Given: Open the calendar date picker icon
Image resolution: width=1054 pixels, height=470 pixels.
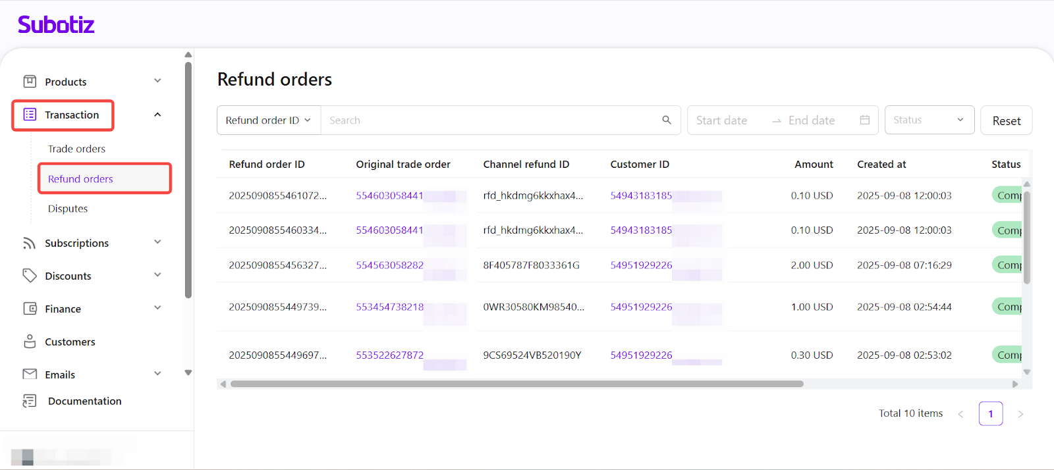Looking at the screenshot, I should (x=865, y=120).
